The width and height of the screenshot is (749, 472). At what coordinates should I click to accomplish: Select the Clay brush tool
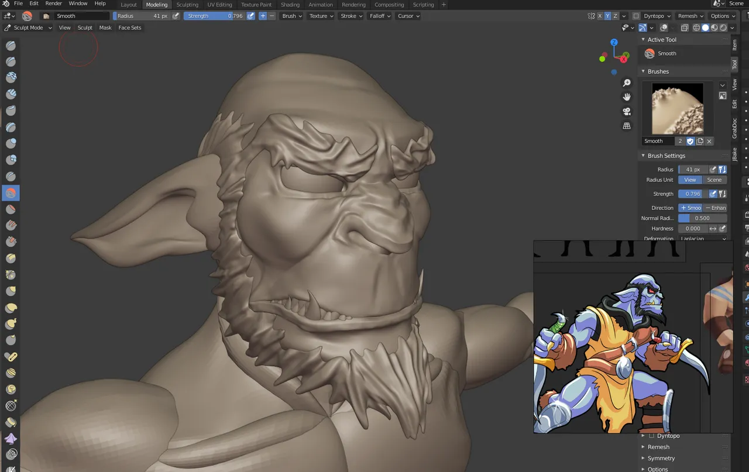click(11, 78)
